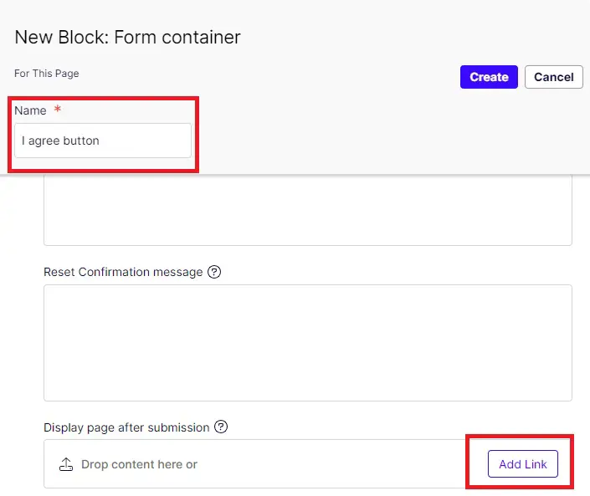Click the red required asterisk

[58, 110]
